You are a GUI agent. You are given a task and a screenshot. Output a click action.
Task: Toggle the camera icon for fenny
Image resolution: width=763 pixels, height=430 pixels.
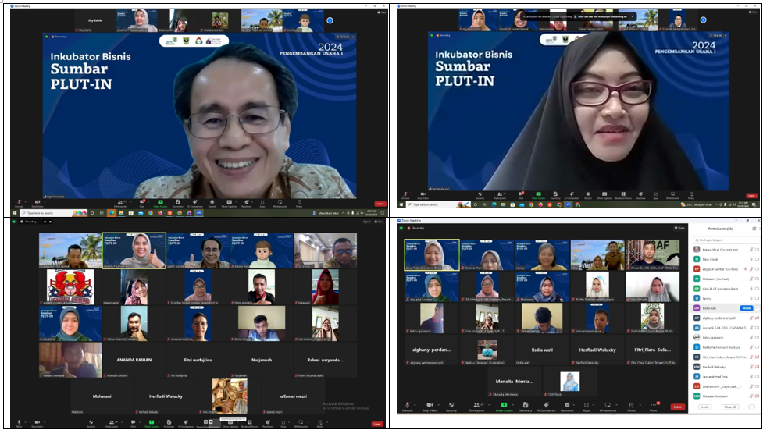[x=757, y=298]
